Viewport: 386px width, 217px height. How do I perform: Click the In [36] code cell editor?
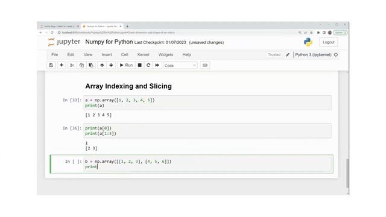click(207, 131)
